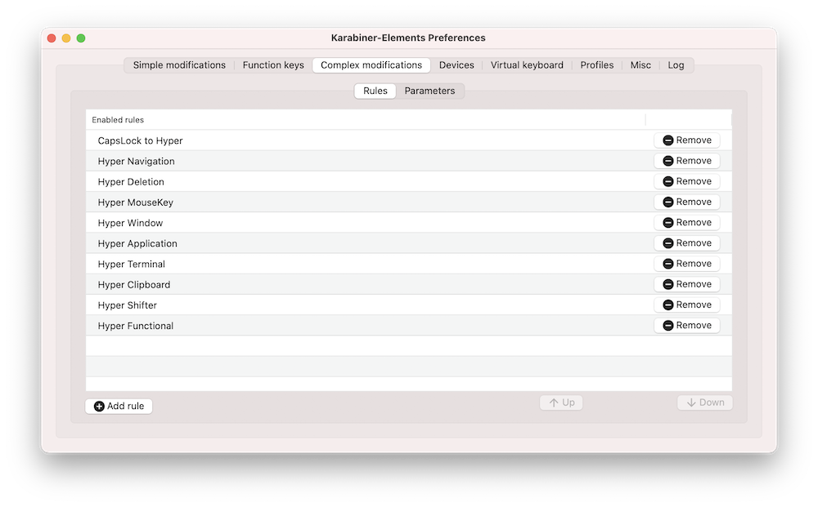
Task: Select the Complex modifications tab
Action: point(371,65)
